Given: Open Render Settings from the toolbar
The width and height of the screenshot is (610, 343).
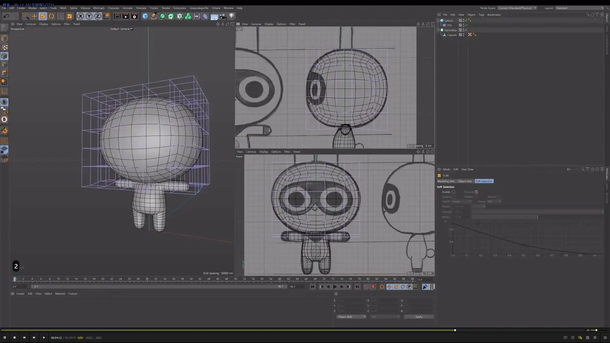Looking at the screenshot, I should pos(134,16).
